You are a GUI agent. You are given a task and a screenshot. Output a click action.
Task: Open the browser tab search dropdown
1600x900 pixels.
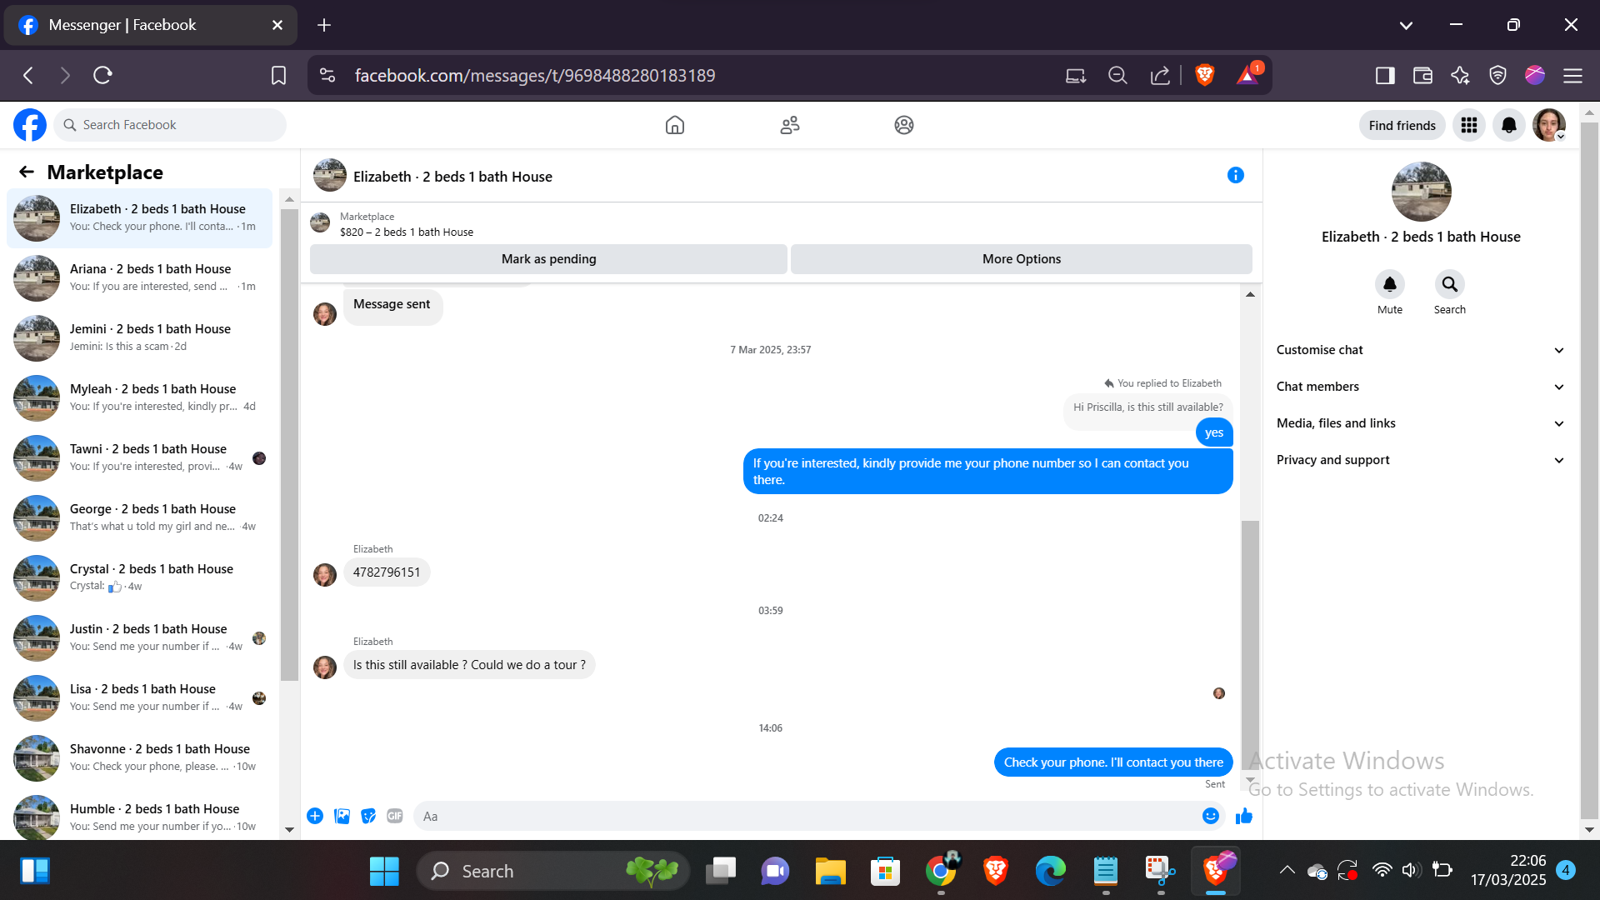(1406, 25)
